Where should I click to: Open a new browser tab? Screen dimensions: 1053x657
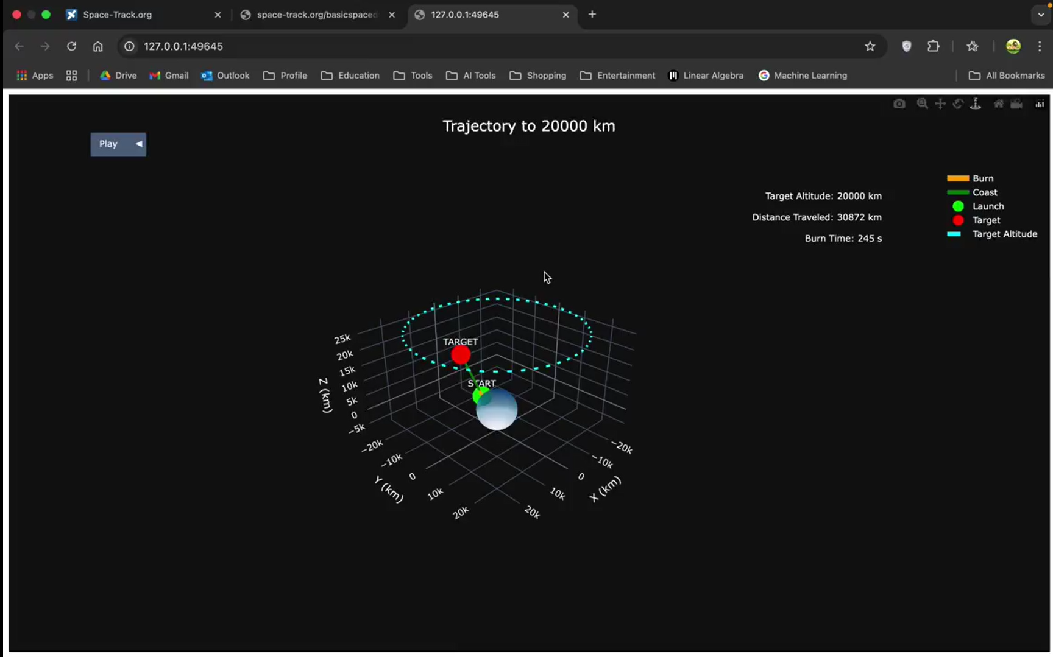(x=592, y=15)
